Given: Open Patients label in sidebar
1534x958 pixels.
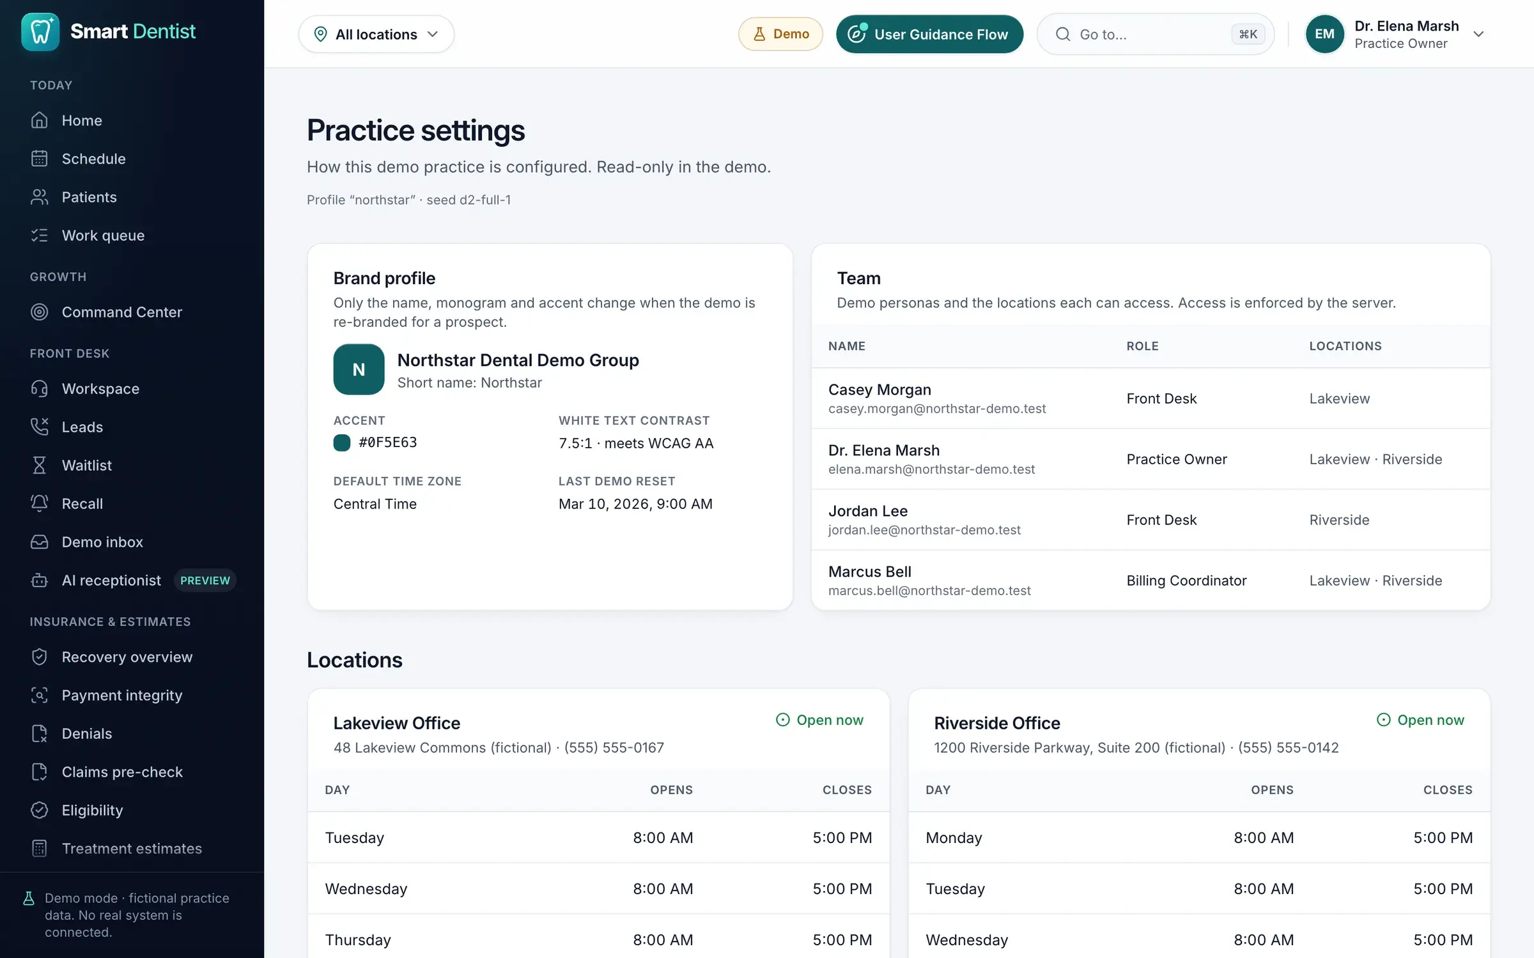Looking at the screenshot, I should (x=89, y=197).
